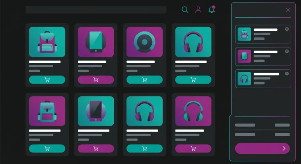This screenshot has width=301, height=164.
Task: Open the webcam product image
Action: coord(144,42)
